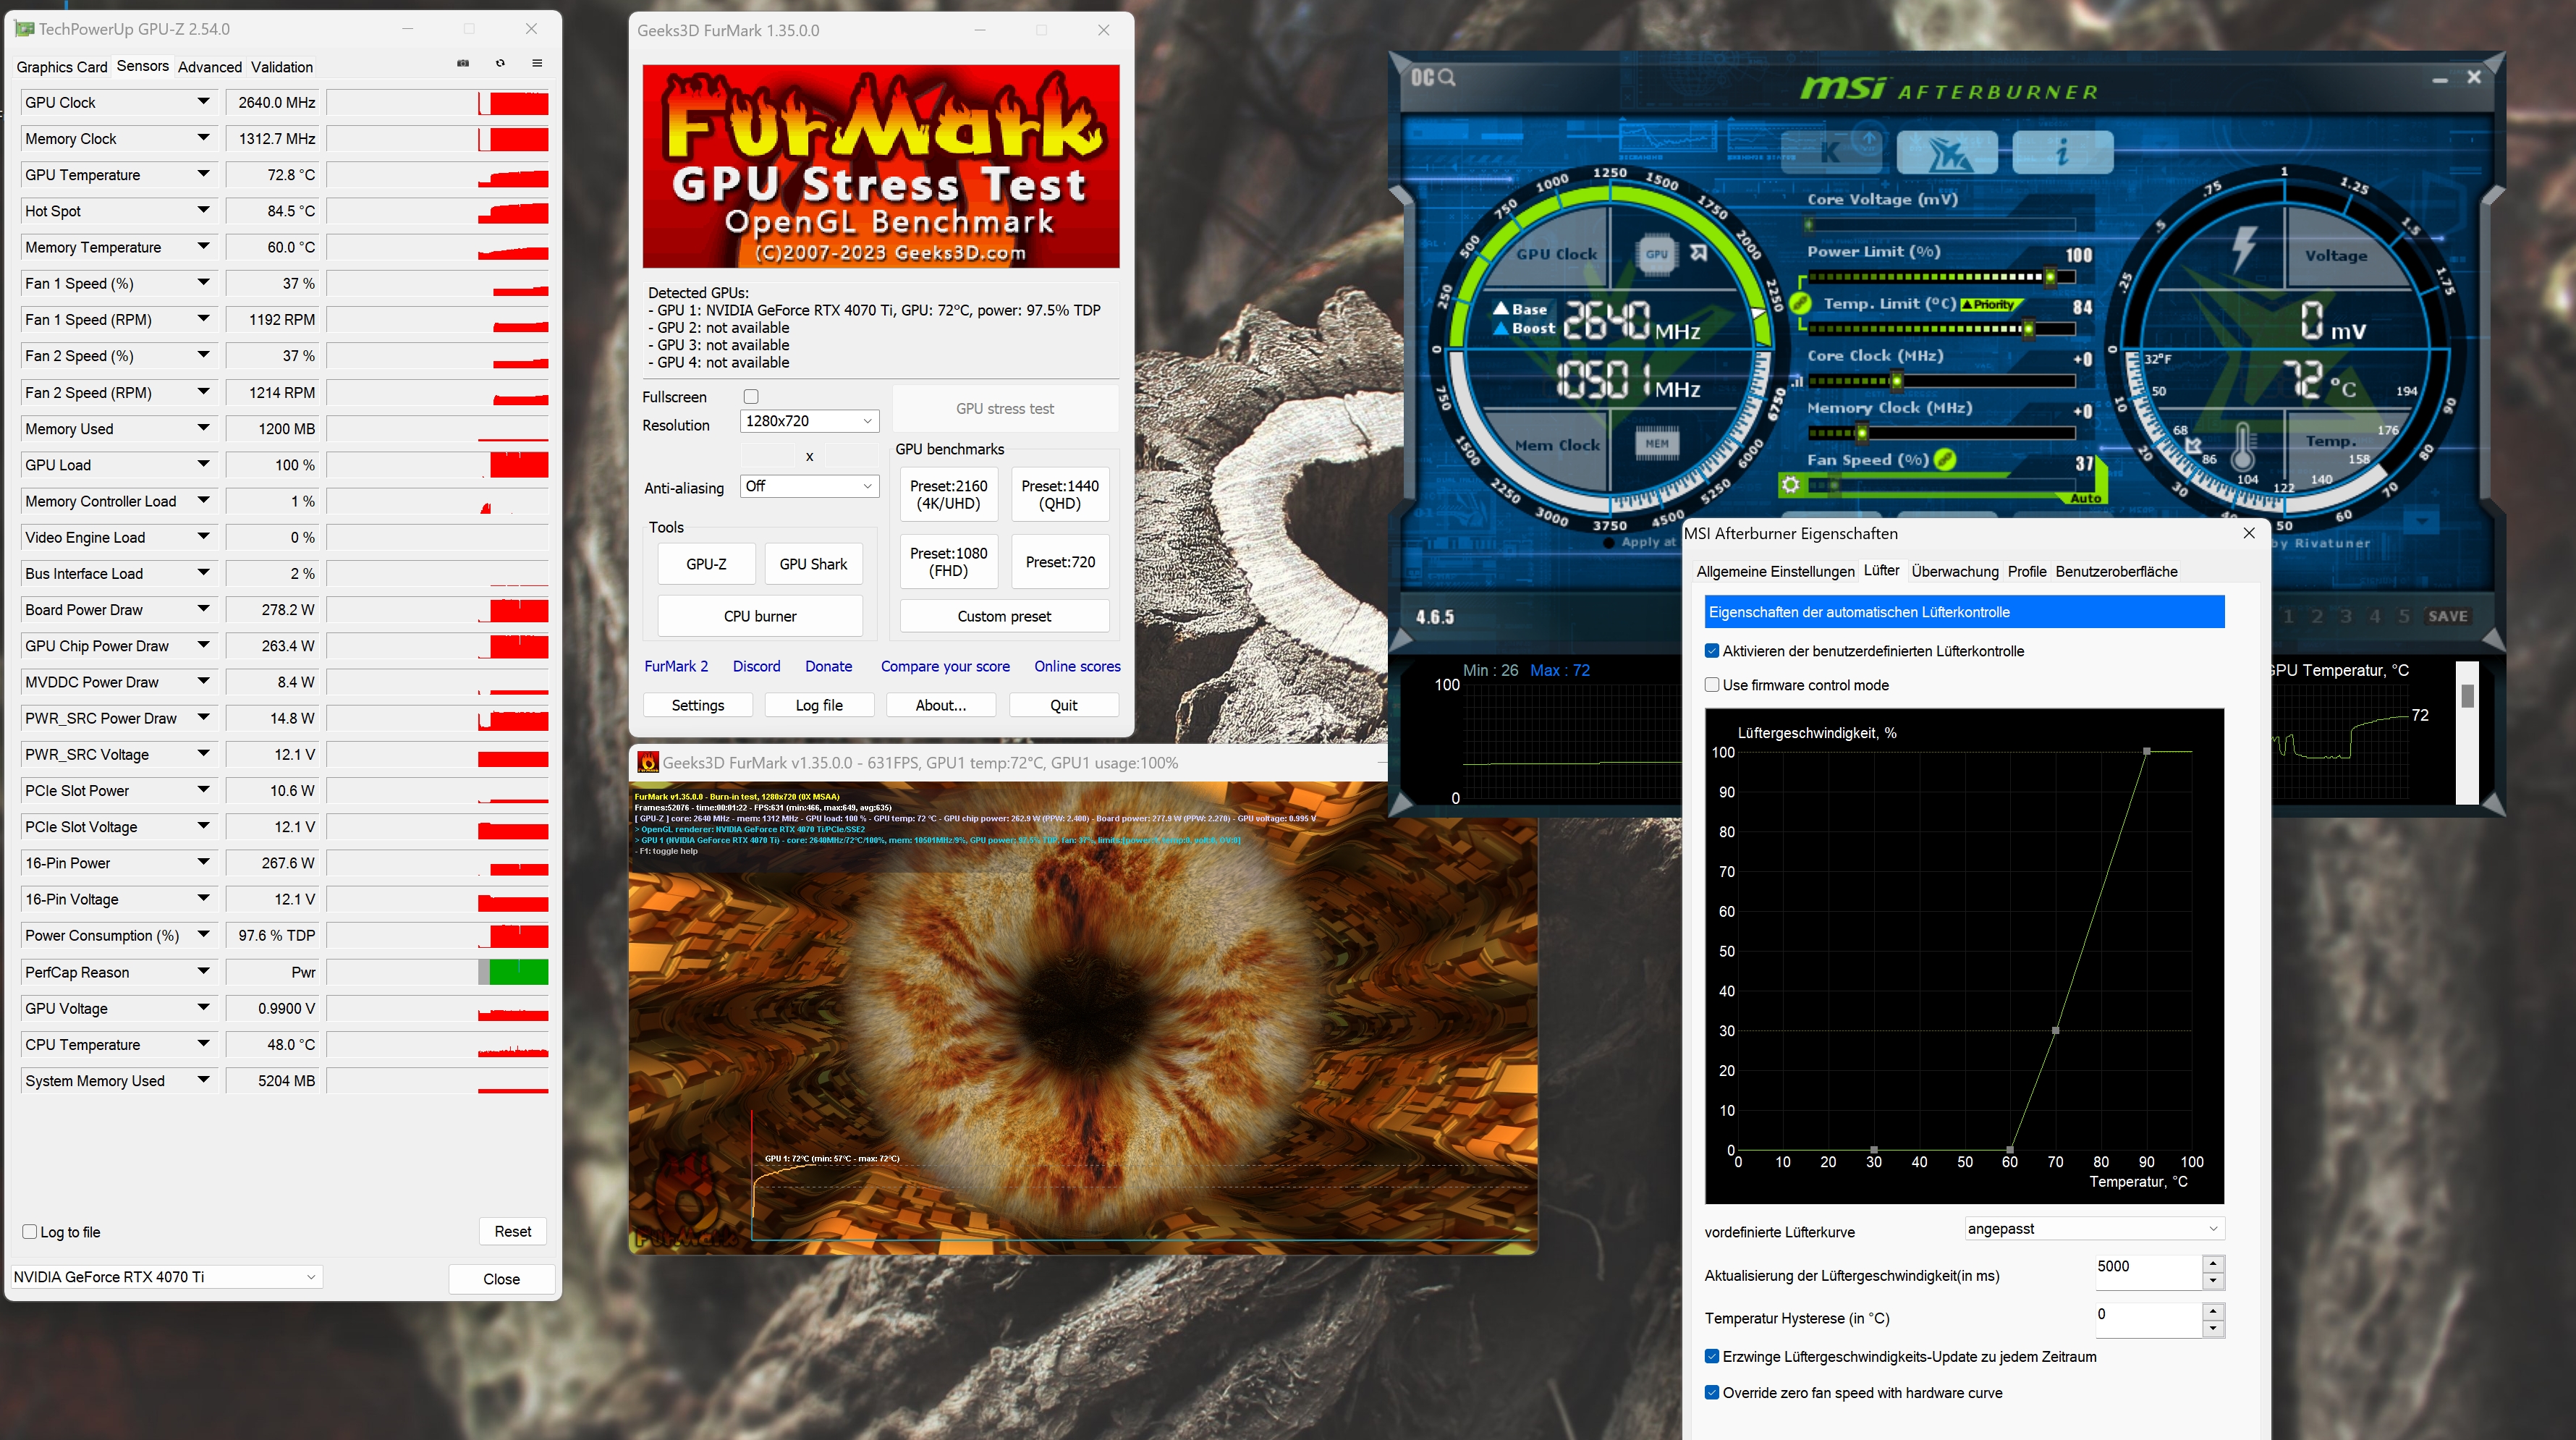Open the GPU-Z hamburger menu icon
The width and height of the screenshot is (2576, 1440).
[537, 64]
